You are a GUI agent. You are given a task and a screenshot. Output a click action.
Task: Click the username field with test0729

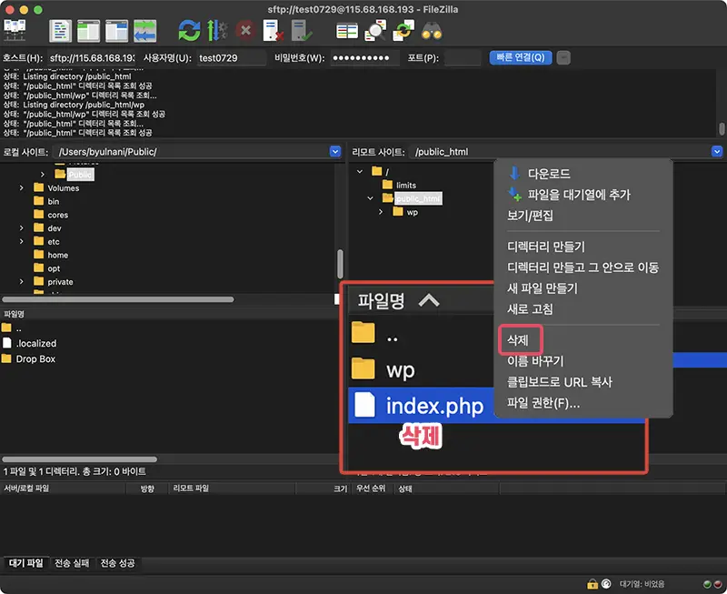coord(232,58)
